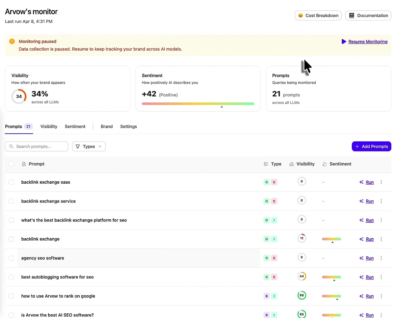Click the I type badge for the backlink exchange row
Viewport: 395px width, 318px height.
coord(274,239)
